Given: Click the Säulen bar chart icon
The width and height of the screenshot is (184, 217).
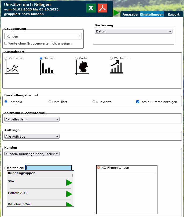Looking at the screenshot, I should (x=47, y=67).
